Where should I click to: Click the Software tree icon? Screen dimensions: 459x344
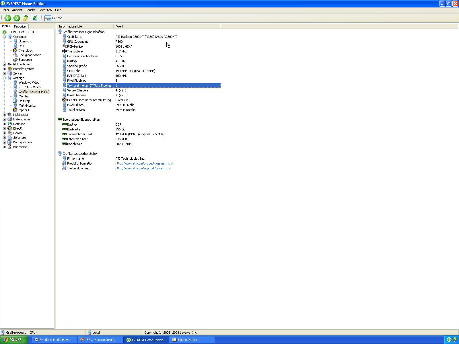10,138
